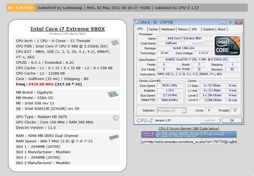The width and height of the screenshot is (254, 176).
Task: Switch to the Memory tab
Action: click(183, 29)
